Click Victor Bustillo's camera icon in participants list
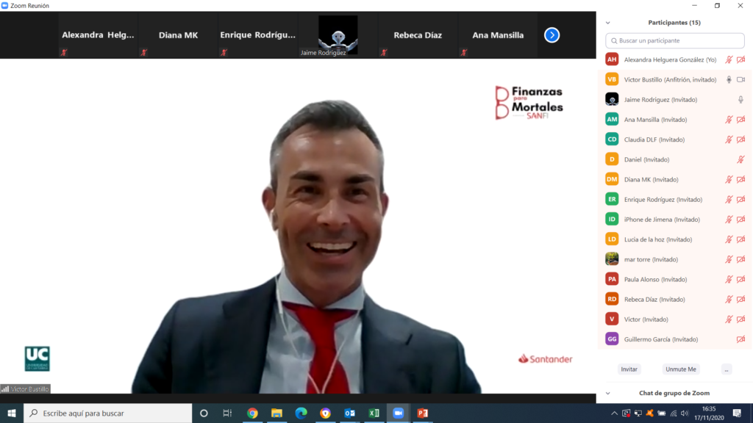This screenshot has height=423, width=753. 740,79
